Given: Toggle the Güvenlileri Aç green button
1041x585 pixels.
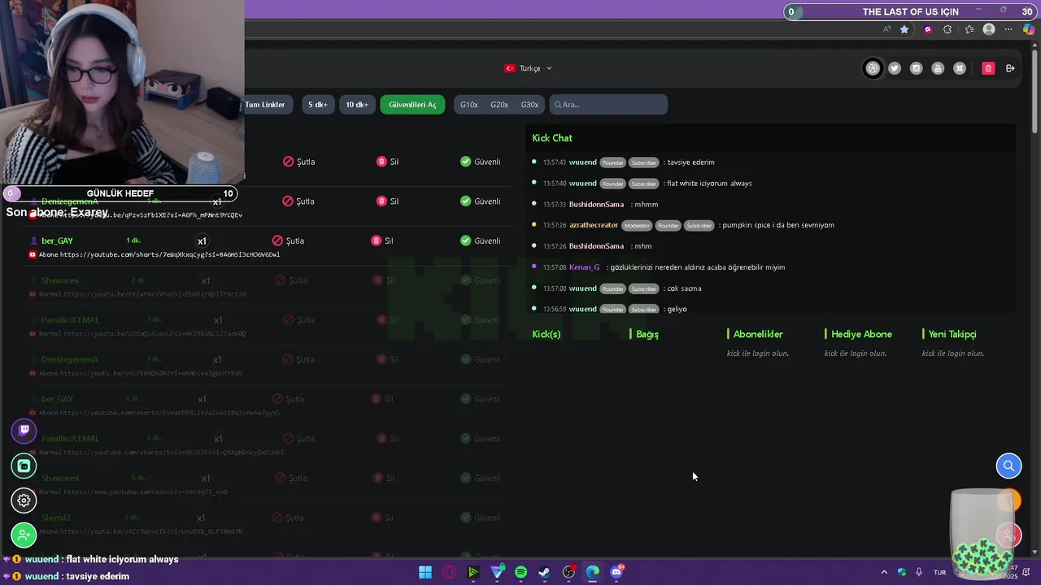Looking at the screenshot, I should pos(412,105).
